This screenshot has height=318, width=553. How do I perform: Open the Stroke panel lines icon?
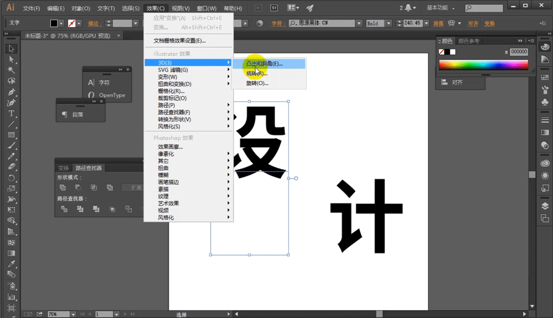pos(545,120)
